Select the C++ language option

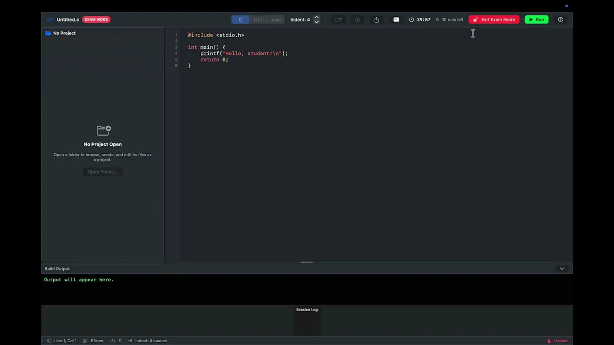(258, 20)
